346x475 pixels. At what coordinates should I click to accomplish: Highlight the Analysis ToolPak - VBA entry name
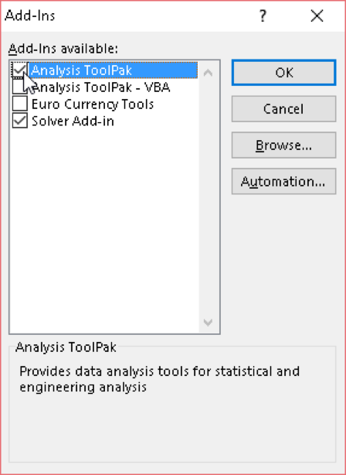(100, 87)
